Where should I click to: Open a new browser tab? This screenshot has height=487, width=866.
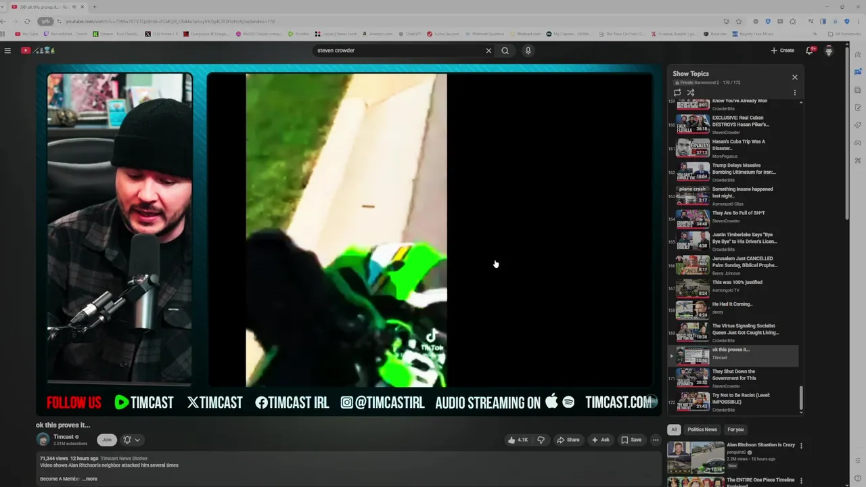click(94, 7)
